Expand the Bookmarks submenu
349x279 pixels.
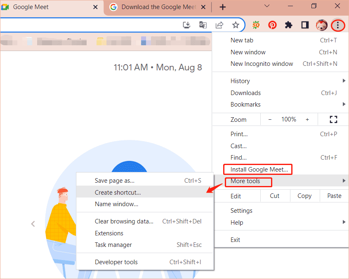point(281,105)
